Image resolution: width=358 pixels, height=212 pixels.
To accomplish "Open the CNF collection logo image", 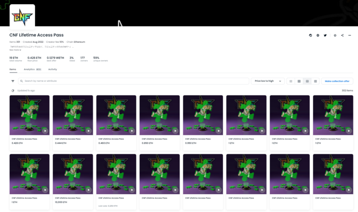I will 22,17.
